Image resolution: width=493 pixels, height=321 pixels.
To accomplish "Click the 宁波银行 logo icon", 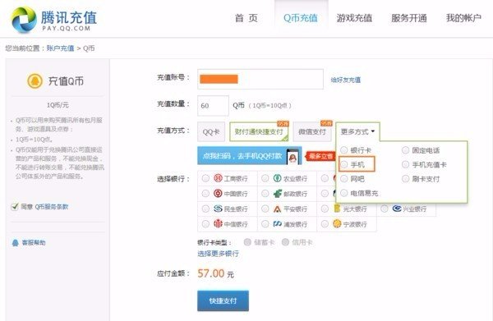I will point(337,223).
